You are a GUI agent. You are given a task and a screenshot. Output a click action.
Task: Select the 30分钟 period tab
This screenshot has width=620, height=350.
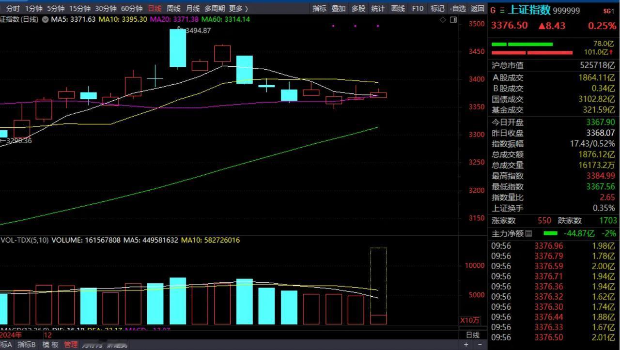click(x=106, y=8)
